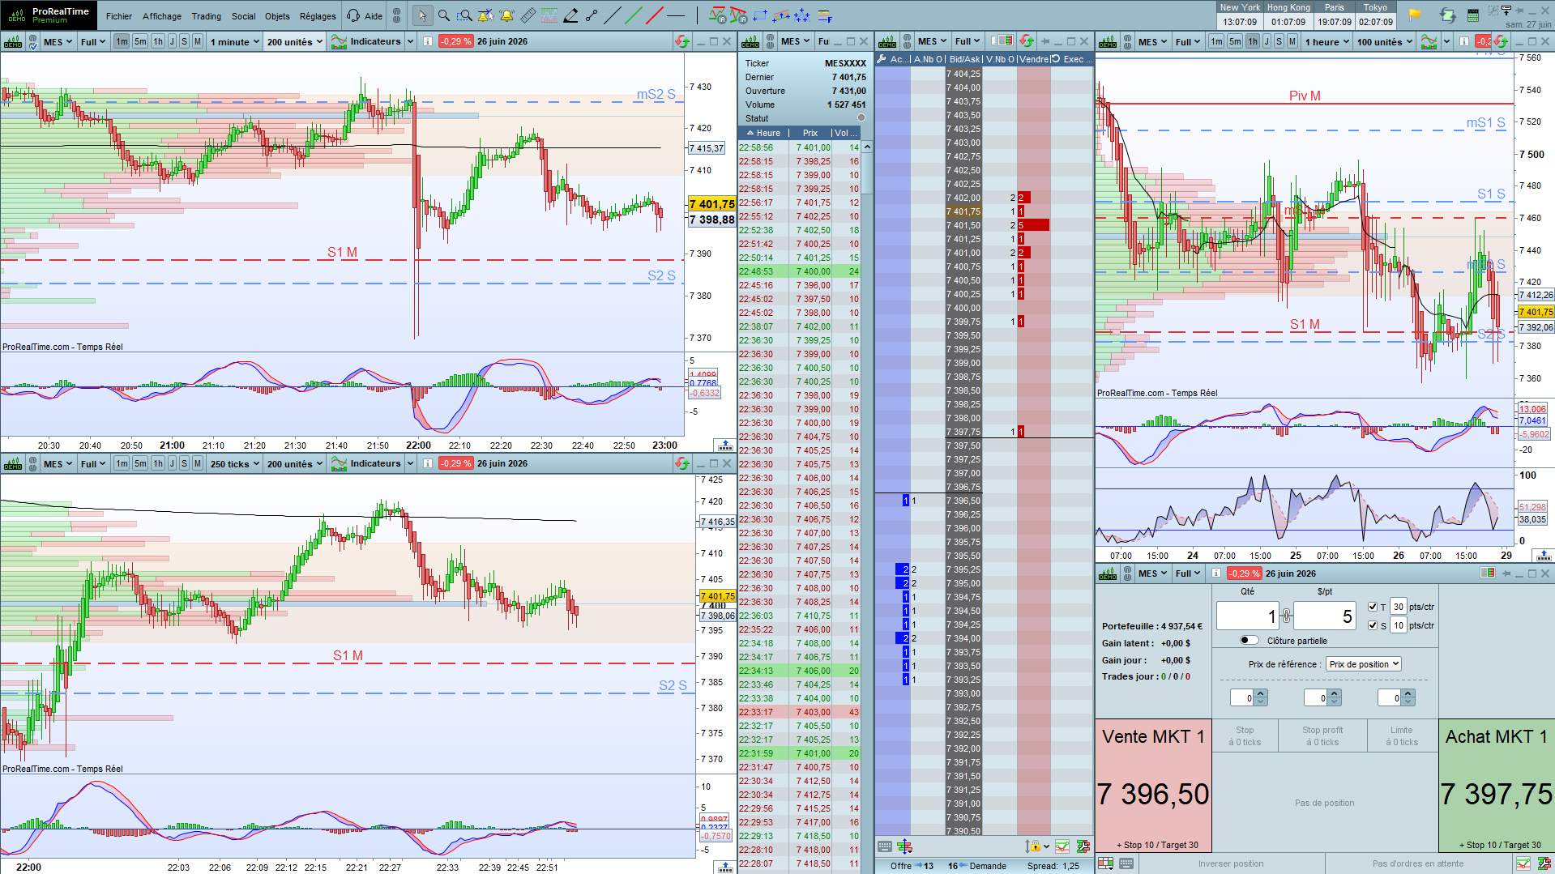
Task: Select the ruler measuring tool
Action: (x=528, y=15)
